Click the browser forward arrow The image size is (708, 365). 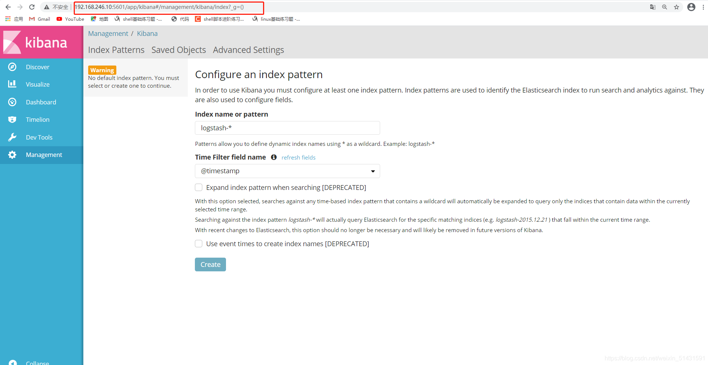click(20, 7)
